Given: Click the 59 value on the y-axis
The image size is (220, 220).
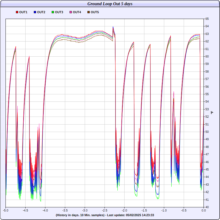Looking at the screenshot, I should pos(207,64).
